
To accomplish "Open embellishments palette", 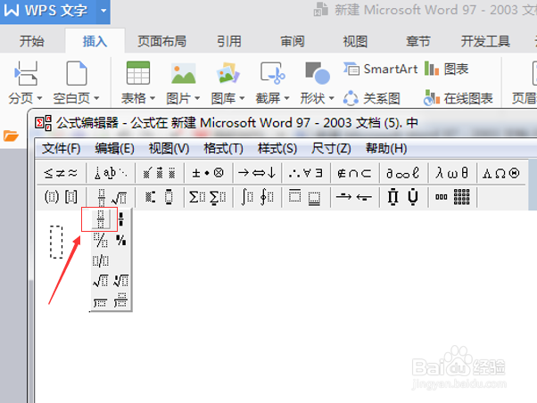I will tap(160, 173).
